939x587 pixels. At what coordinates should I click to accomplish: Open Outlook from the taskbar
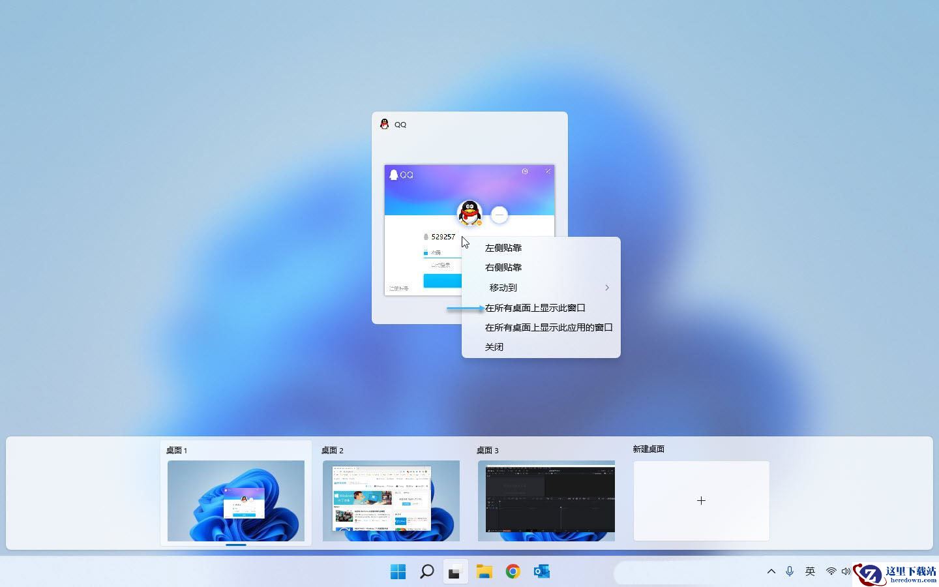(x=541, y=571)
